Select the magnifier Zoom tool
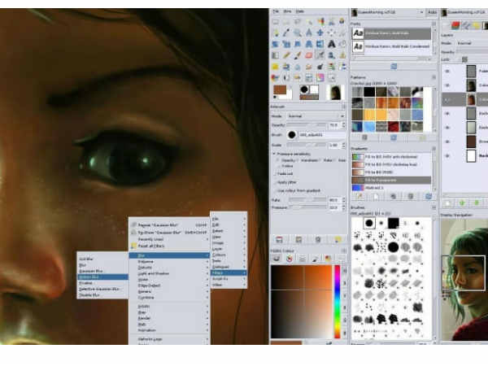Viewport: 488px width, 366px height. [x=298, y=33]
